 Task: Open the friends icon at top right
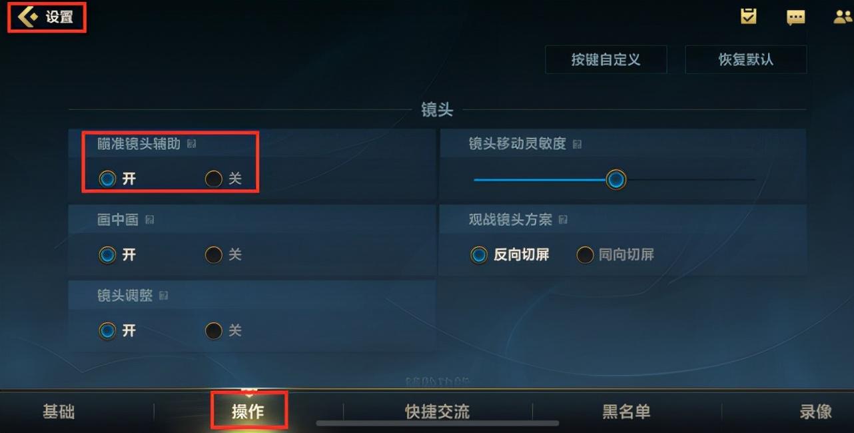[x=843, y=17]
